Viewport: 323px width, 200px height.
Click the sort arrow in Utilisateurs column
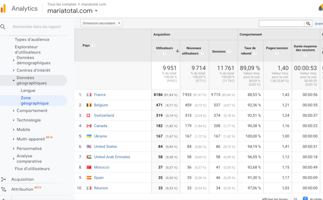pyautogui.click(x=177, y=51)
